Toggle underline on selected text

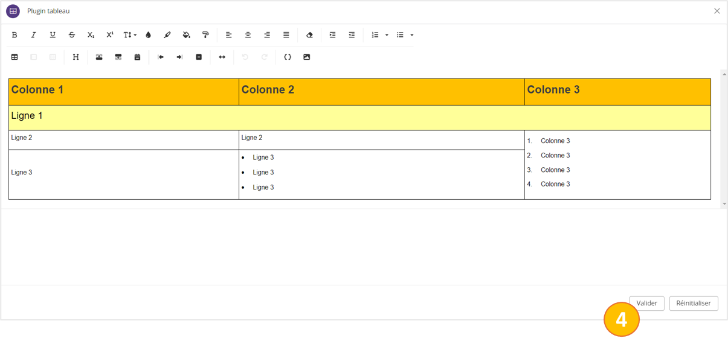click(53, 35)
